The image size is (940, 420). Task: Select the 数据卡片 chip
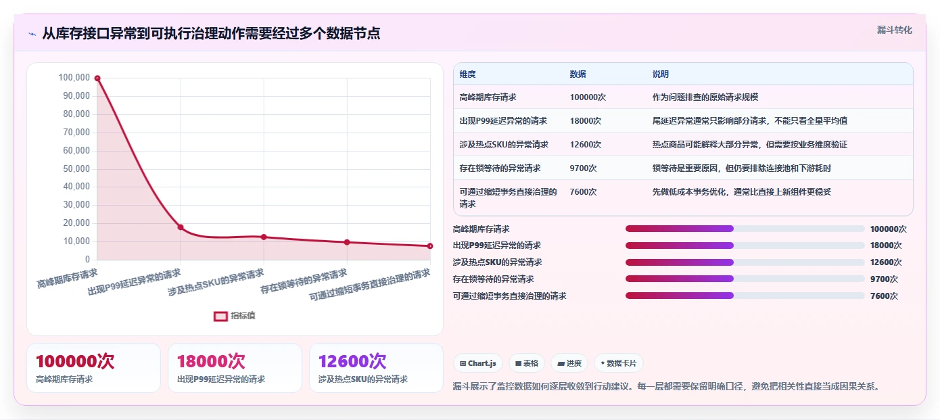click(619, 363)
